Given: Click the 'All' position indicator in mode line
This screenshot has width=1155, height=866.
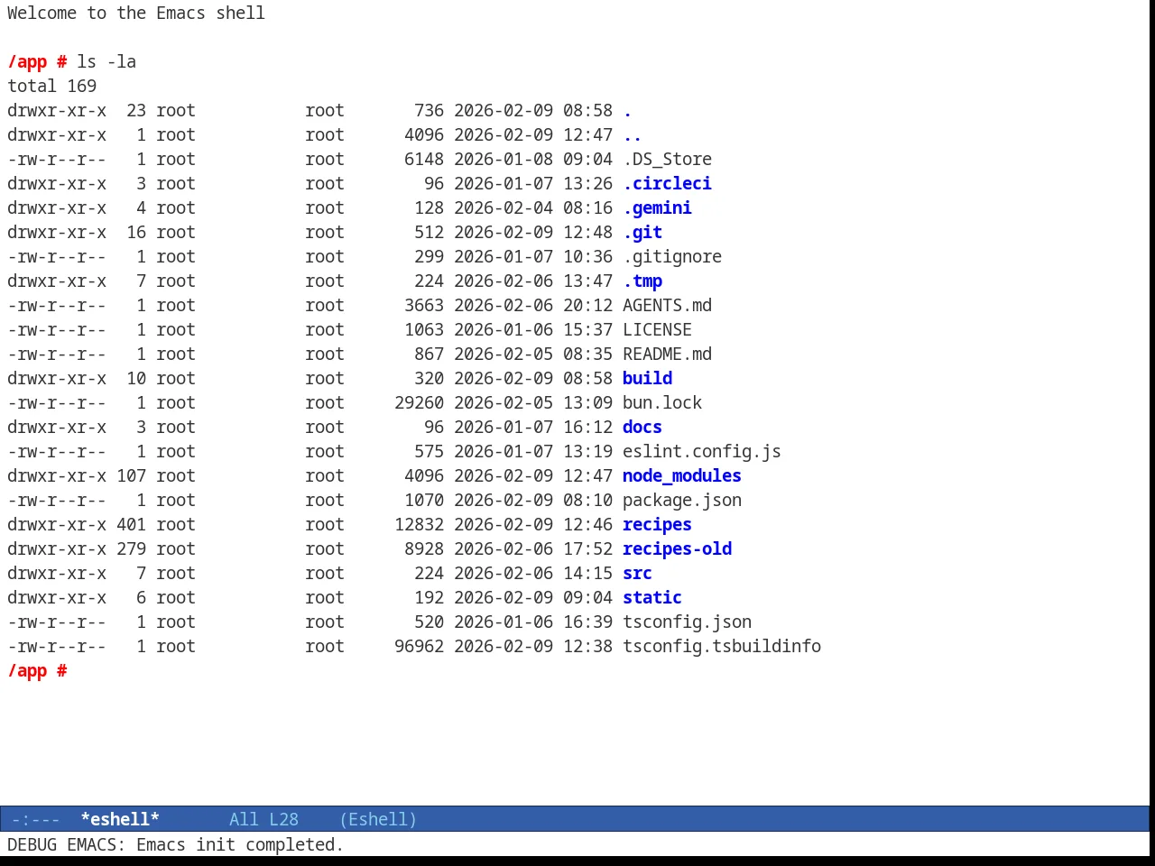Looking at the screenshot, I should [244, 819].
